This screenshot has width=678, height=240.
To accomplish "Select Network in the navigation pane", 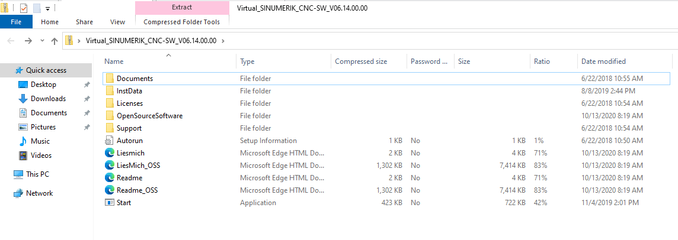I will (39, 193).
